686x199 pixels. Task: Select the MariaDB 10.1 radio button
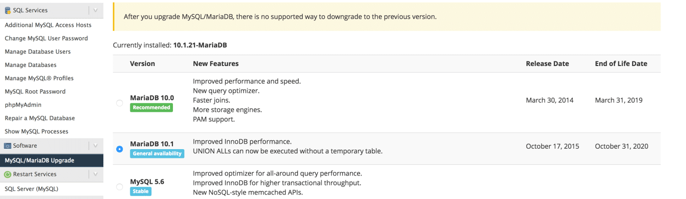pos(120,149)
